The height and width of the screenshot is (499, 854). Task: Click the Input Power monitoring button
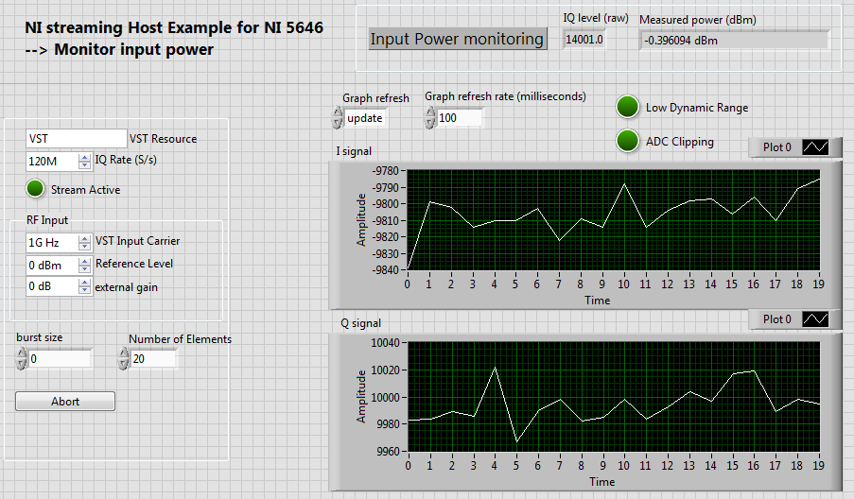tap(457, 39)
